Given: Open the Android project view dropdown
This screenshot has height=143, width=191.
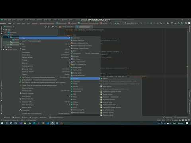Looking at the screenshot, I should pyautogui.click(x=9, y=27).
